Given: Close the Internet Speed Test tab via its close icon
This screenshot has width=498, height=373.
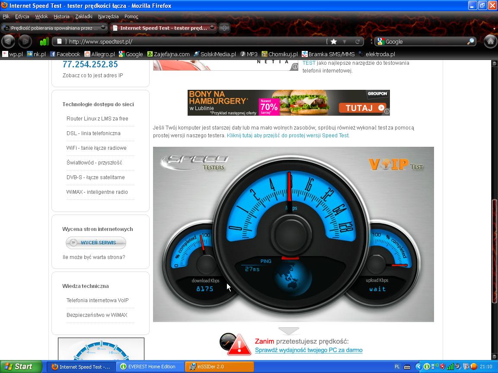Looking at the screenshot, I should [x=212, y=28].
